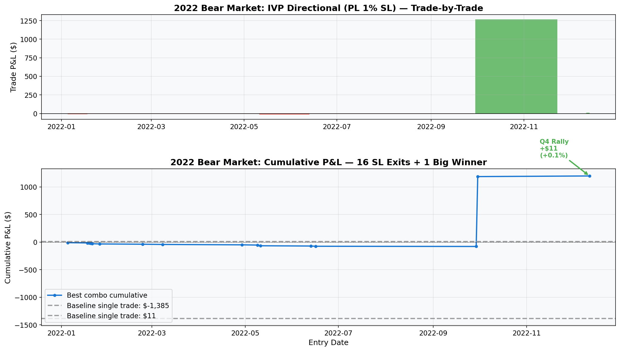Select the 'Baseline single trade: $11' legend label
The image size is (620, 351).
[x=111, y=316]
